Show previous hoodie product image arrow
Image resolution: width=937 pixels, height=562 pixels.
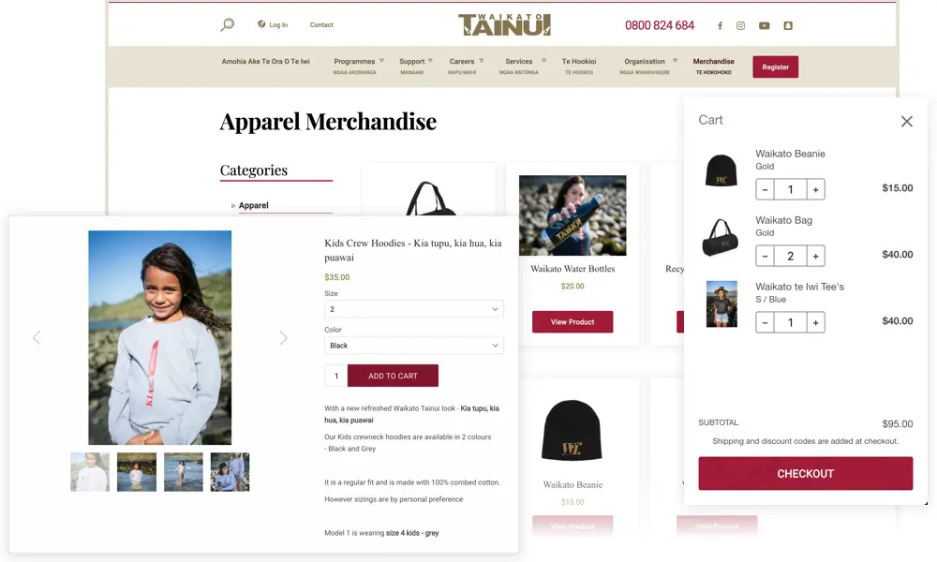pyautogui.click(x=37, y=337)
